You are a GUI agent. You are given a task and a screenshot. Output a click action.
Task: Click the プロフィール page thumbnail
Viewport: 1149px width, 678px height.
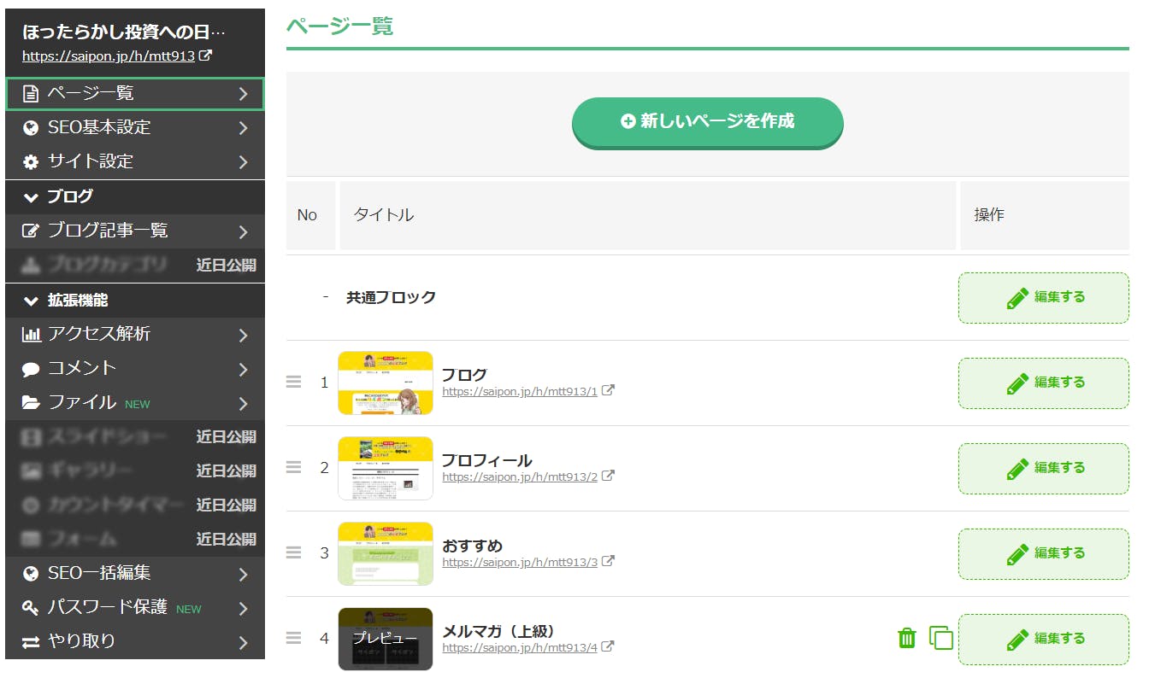tap(386, 468)
